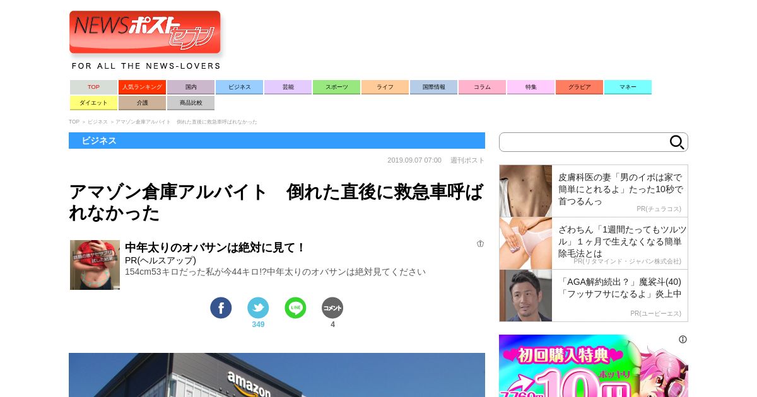Click the PR(チュラコス) sponsor label
The height and width of the screenshot is (397, 757).
[659, 209]
